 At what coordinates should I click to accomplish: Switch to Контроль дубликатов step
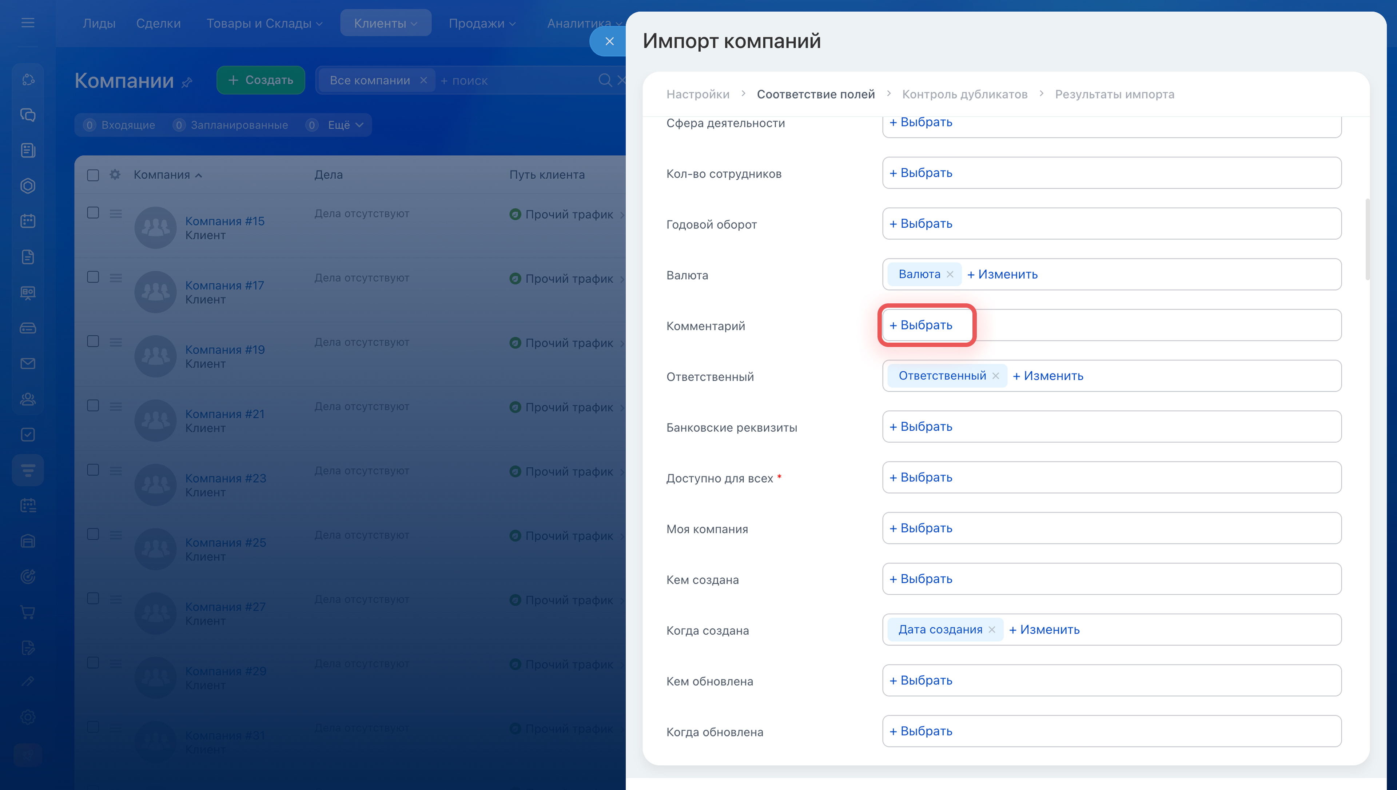point(964,95)
